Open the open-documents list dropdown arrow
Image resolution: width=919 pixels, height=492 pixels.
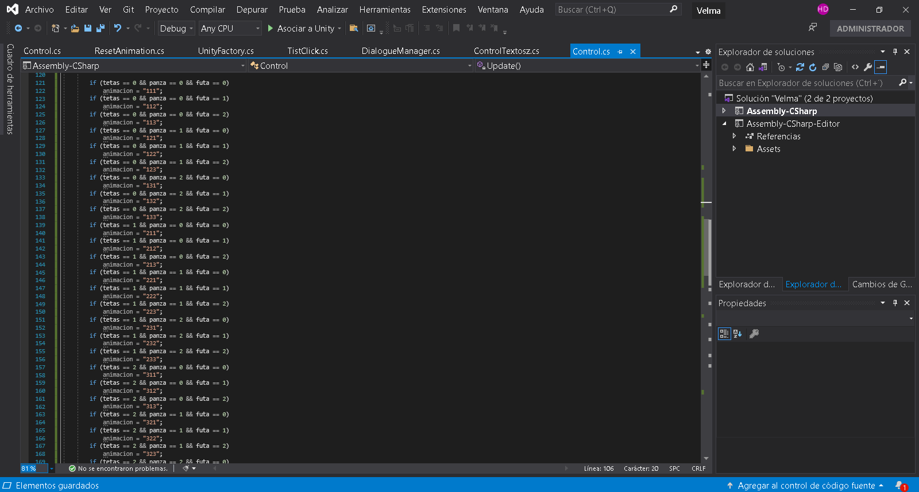pyautogui.click(x=698, y=52)
